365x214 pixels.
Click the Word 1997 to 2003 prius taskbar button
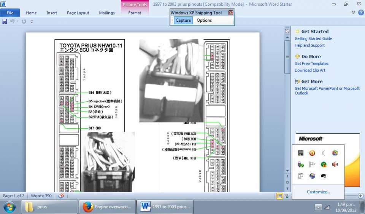coord(165,207)
